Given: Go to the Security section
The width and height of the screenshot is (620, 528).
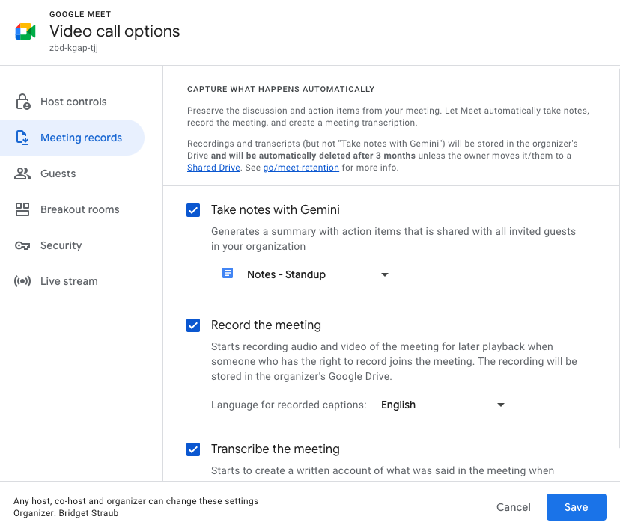Looking at the screenshot, I should point(61,245).
